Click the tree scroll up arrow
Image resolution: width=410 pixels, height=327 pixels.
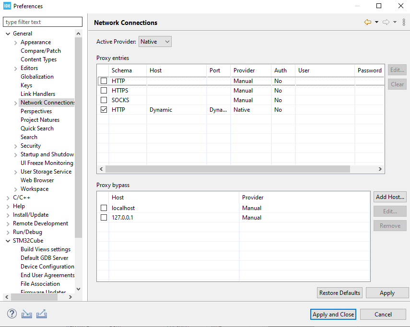tap(78, 34)
